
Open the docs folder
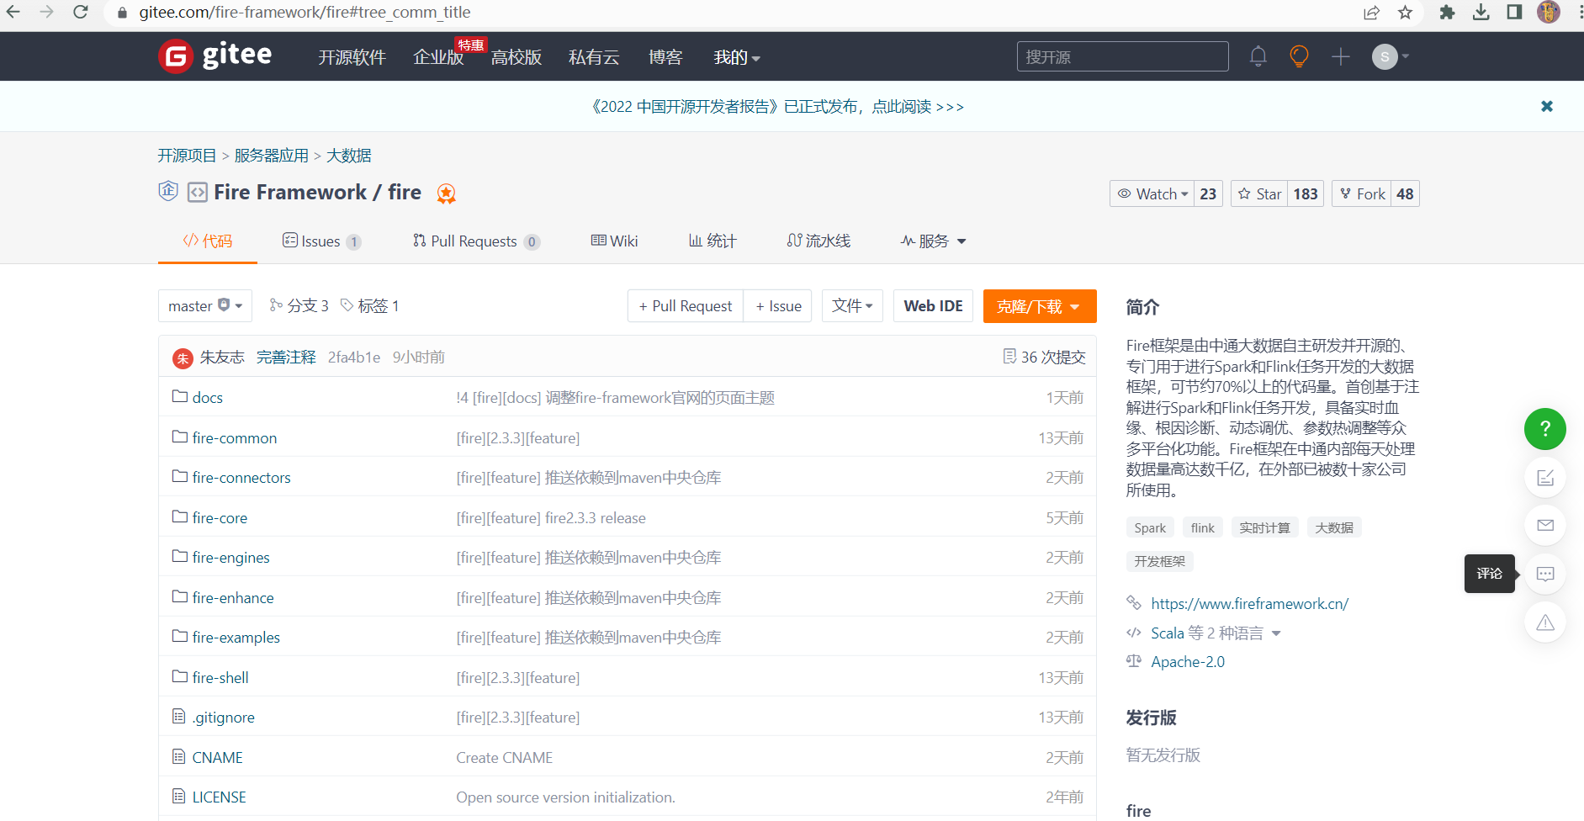pos(207,397)
